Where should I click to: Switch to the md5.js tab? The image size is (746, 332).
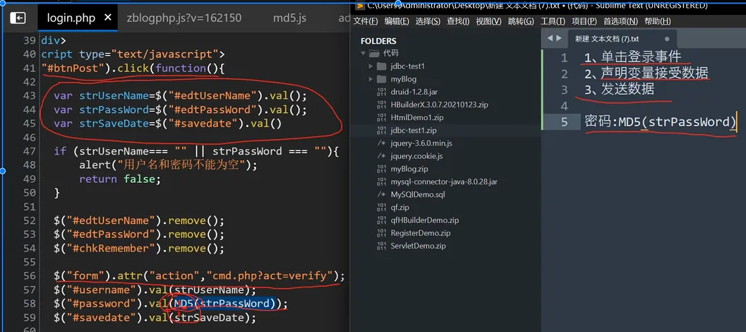coord(289,18)
